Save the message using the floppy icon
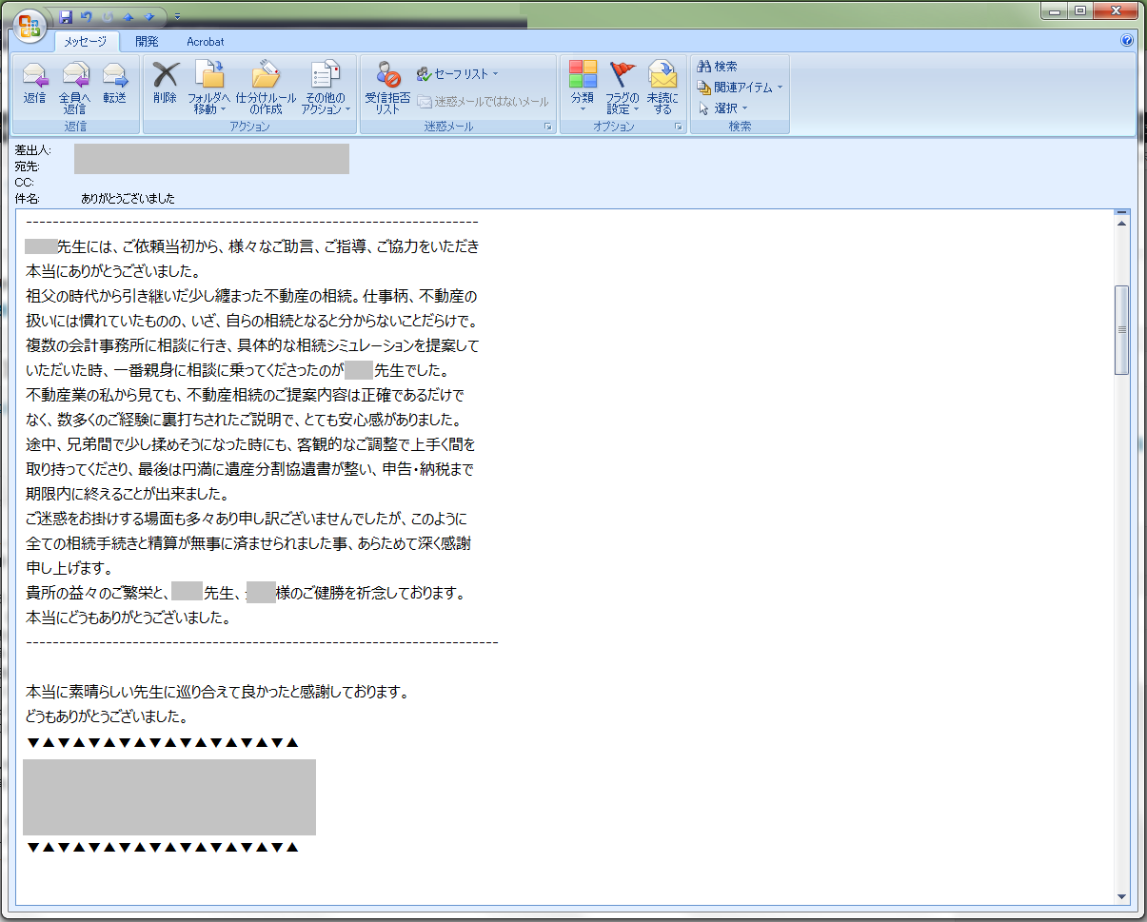The image size is (1147, 922). [66, 16]
